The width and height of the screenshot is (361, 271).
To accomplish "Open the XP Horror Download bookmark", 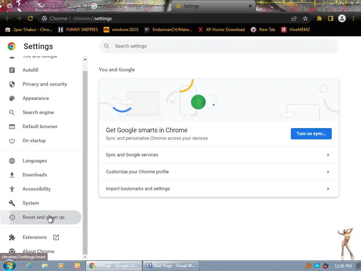I will point(221,30).
